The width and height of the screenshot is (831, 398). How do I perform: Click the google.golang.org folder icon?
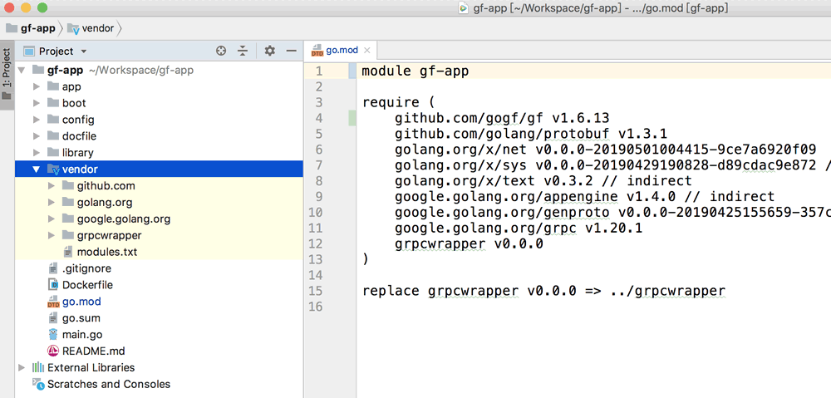click(x=68, y=218)
